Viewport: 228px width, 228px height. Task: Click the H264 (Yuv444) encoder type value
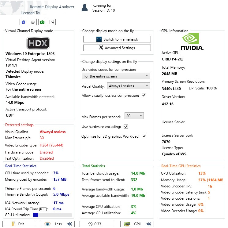pyautogui.click(x=52, y=145)
